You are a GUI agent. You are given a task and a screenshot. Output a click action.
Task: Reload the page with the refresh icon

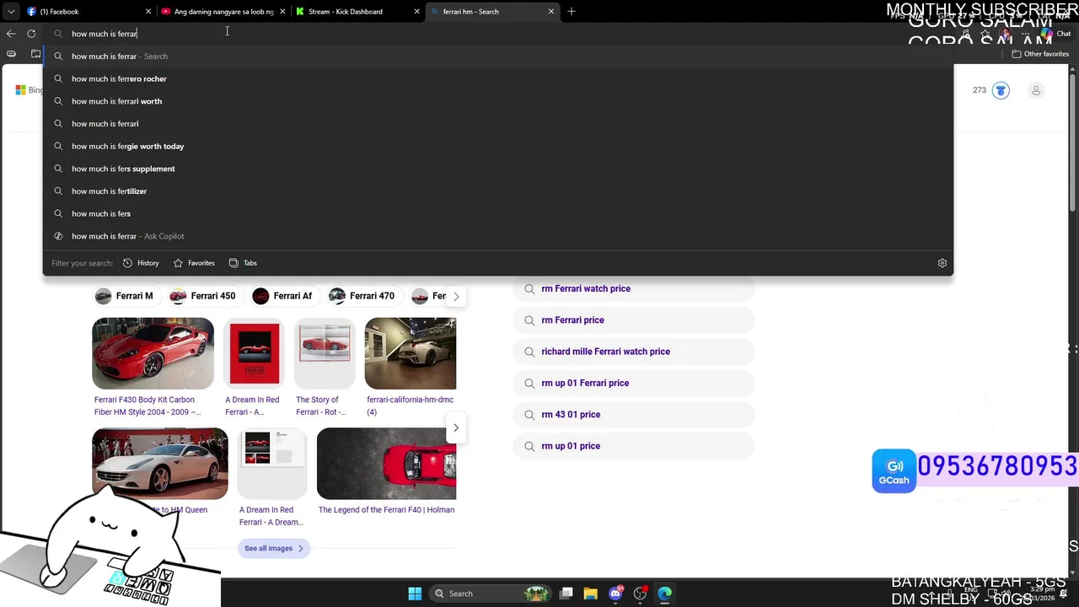click(31, 34)
